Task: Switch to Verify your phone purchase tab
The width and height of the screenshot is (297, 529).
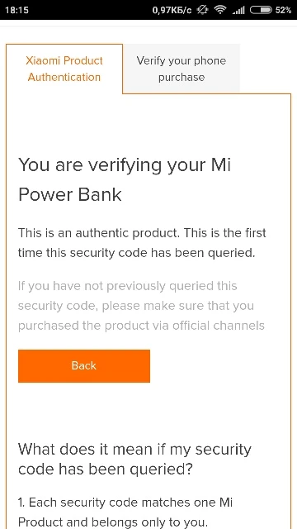Action: (x=181, y=69)
